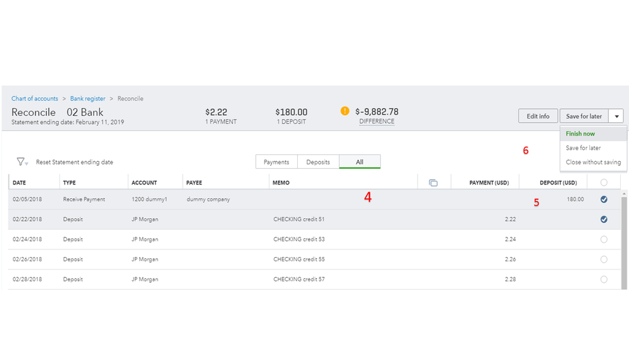Viewport: 629px width, 354px height.
Task: Sort by the MEMO column header
Action: click(x=281, y=183)
